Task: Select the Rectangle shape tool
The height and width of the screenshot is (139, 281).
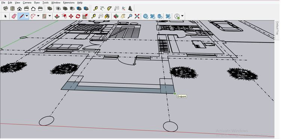Action: coord(44,16)
